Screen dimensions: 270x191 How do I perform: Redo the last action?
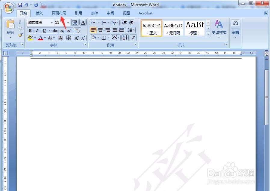point(36,5)
